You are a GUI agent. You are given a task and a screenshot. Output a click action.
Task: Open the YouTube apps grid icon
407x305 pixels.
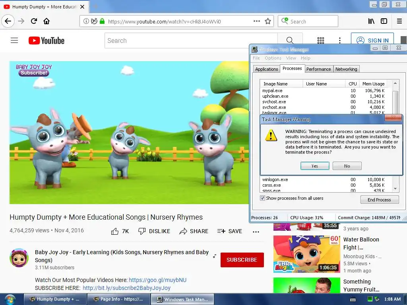click(321, 41)
